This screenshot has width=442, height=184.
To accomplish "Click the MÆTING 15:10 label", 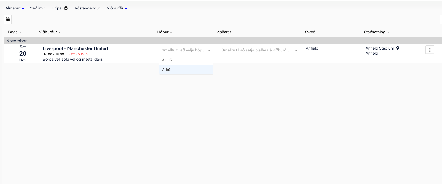I will [x=78, y=54].
